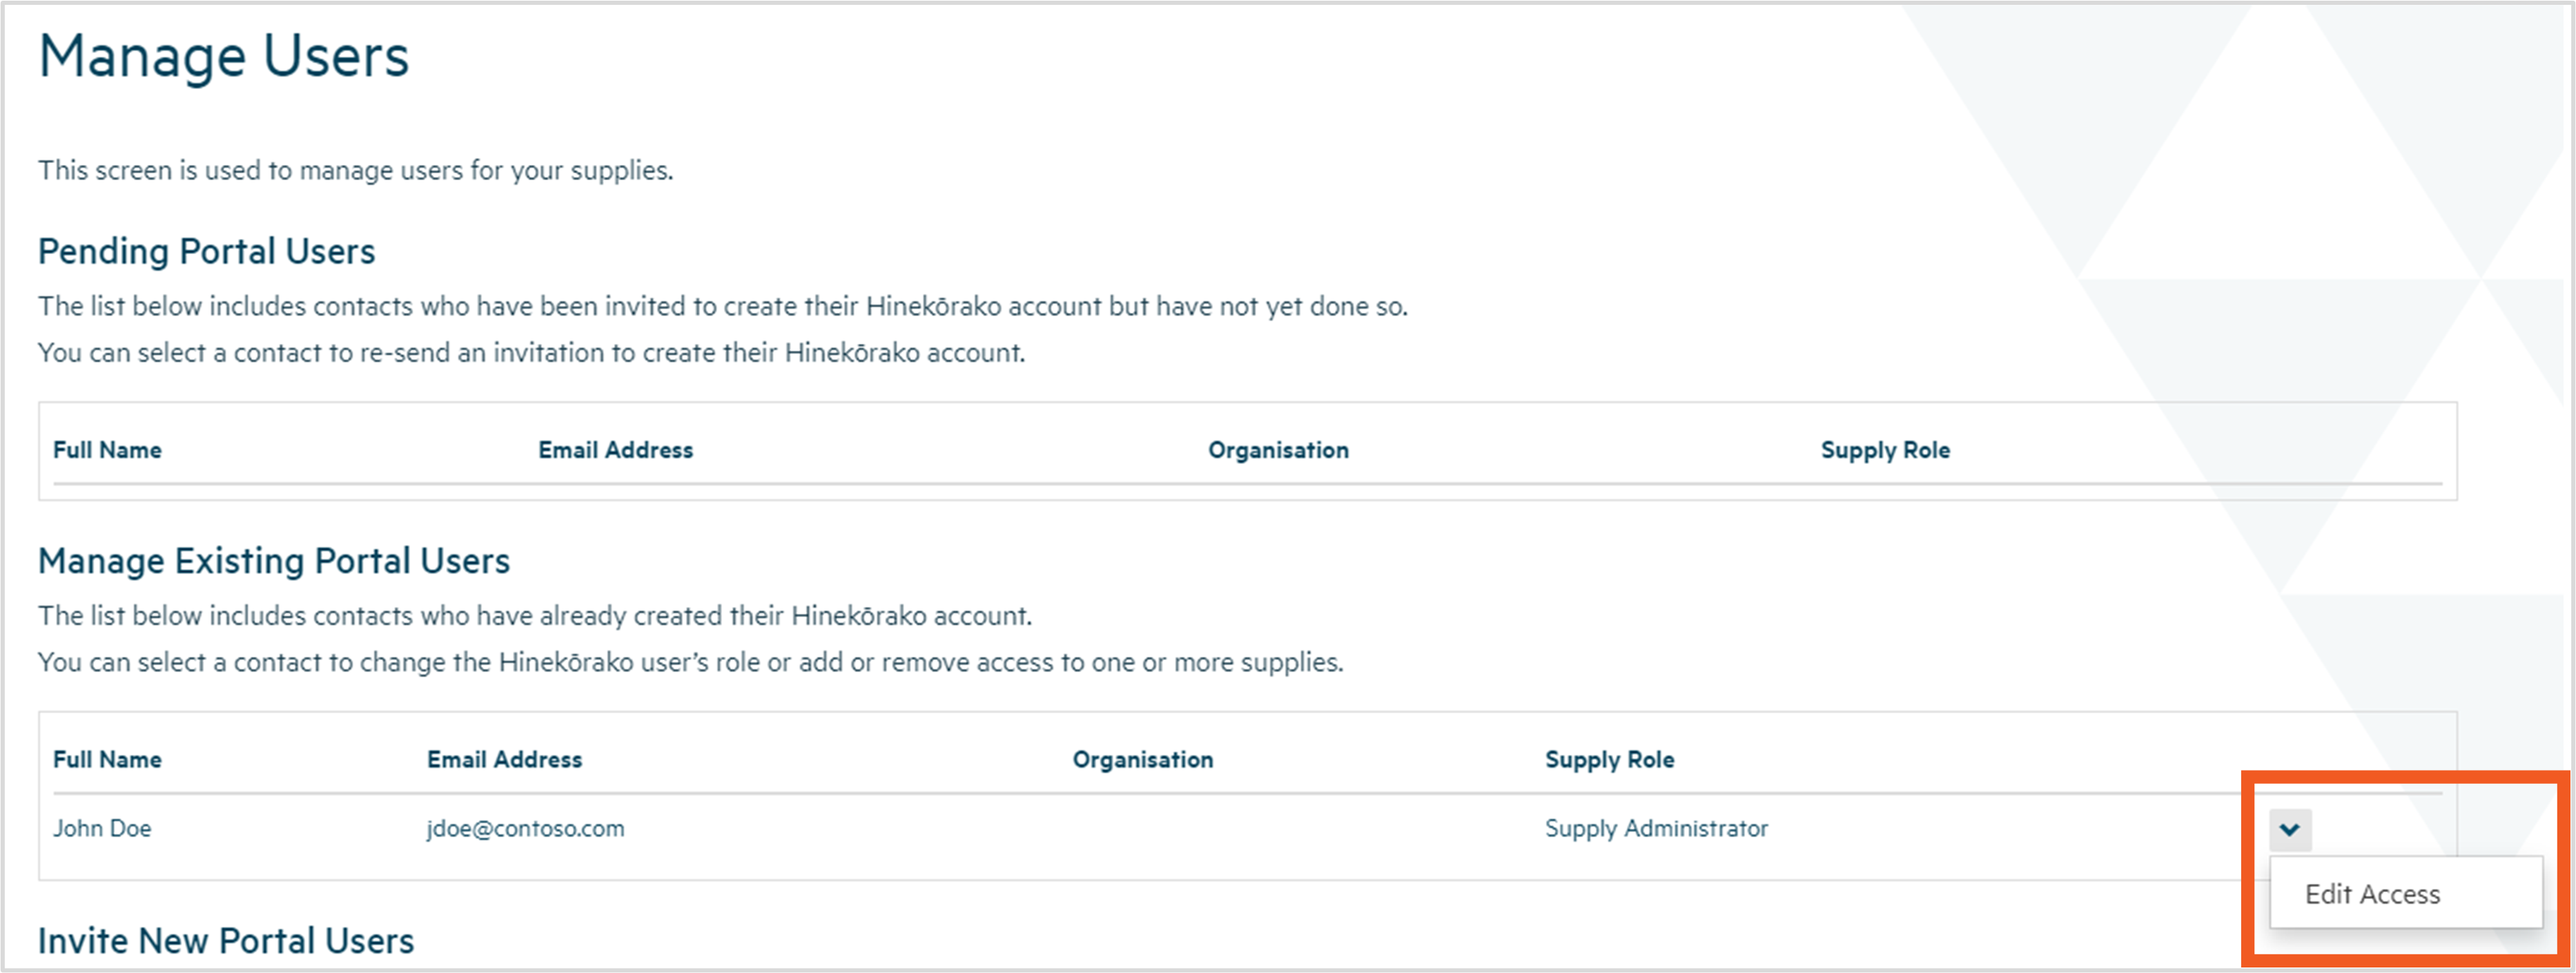Click the jdoe@contoso.com email address
This screenshot has width=2576, height=973.
click(x=525, y=829)
